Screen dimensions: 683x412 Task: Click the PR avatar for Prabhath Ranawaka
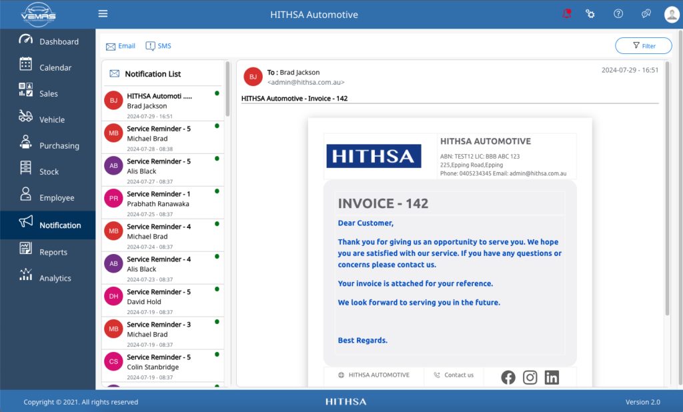(113, 198)
